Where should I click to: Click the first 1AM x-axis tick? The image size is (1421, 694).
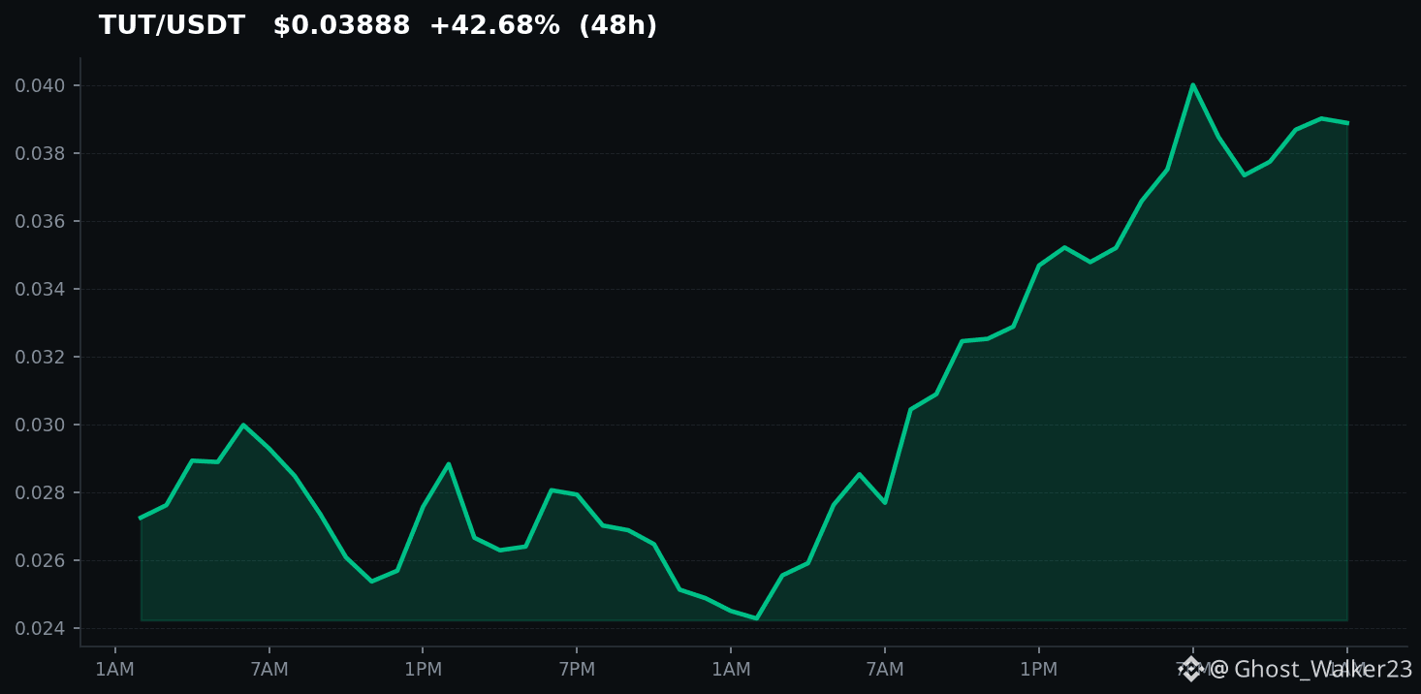click(115, 670)
